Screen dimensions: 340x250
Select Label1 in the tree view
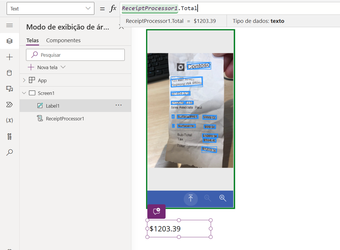[52, 106]
